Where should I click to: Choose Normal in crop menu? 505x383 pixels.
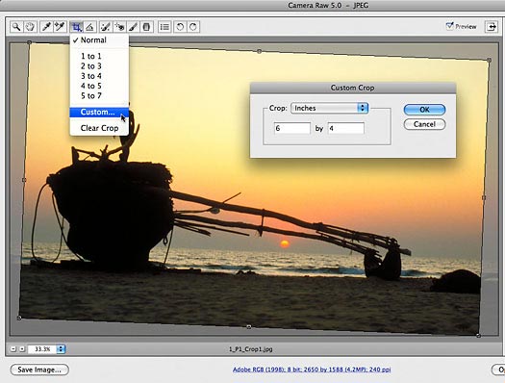coord(99,40)
